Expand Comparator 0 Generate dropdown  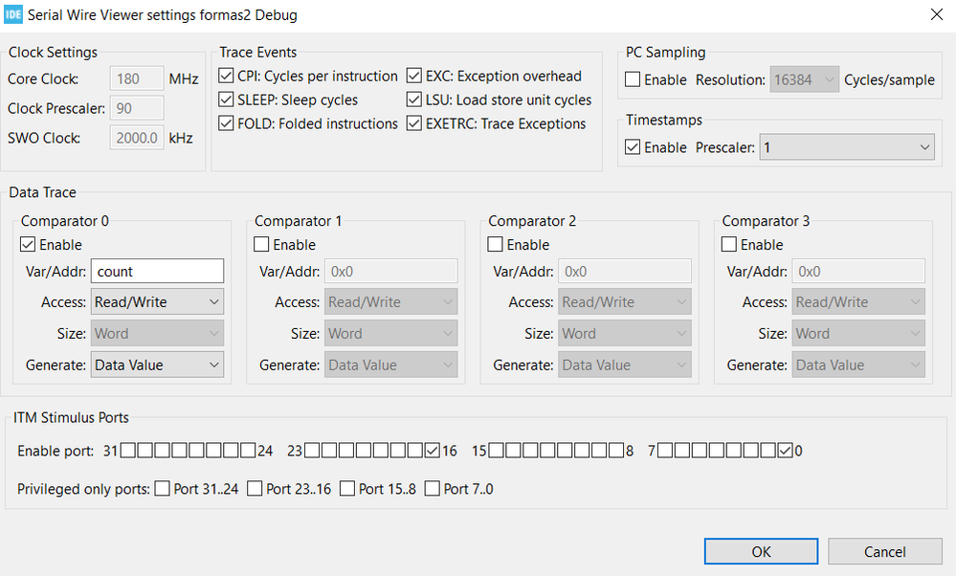click(x=157, y=365)
